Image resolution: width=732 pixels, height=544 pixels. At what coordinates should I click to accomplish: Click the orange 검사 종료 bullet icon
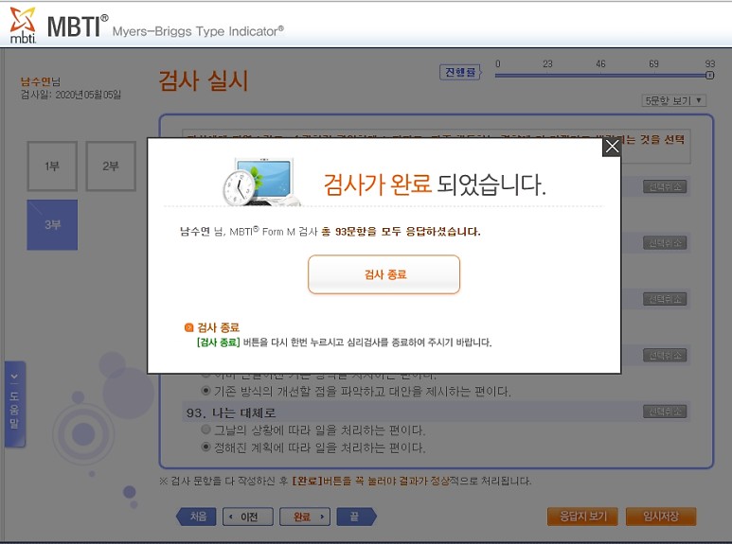click(x=188, y=327)
